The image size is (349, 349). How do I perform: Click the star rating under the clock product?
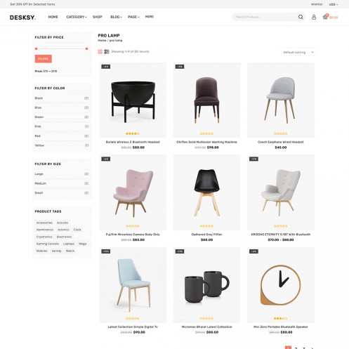pyautogui.click(x=280, y=318)
